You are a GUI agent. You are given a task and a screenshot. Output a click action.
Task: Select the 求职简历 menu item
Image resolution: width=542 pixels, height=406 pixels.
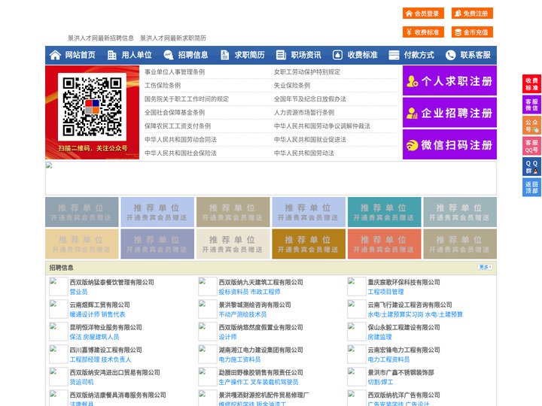[x=250, y=55]
